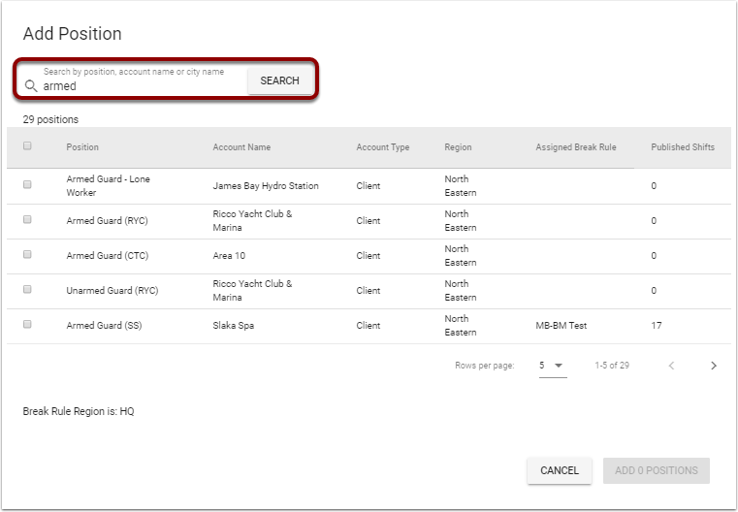Go to next page of positions
The height and width of the screenshot is (512, 738).
(714, 366)
